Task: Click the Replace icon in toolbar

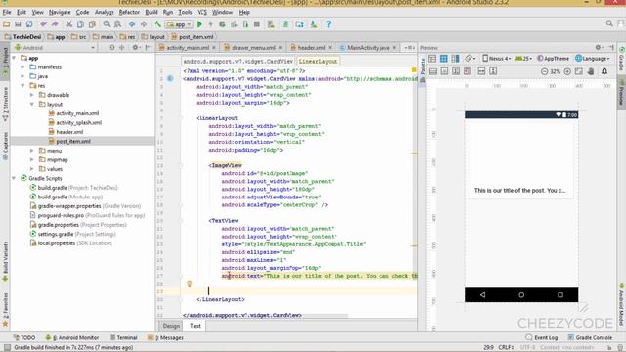Action: pos(117,24)
